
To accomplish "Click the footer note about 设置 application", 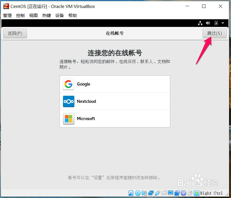I will tap(114, 178).
